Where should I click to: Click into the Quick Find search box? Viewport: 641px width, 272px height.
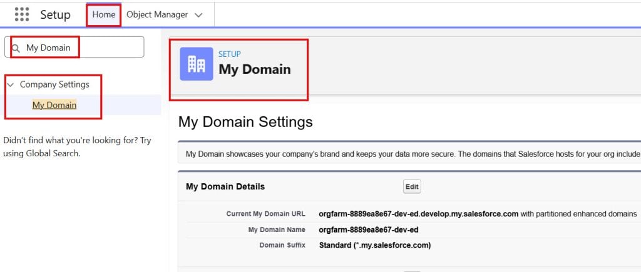pos(74,47)
